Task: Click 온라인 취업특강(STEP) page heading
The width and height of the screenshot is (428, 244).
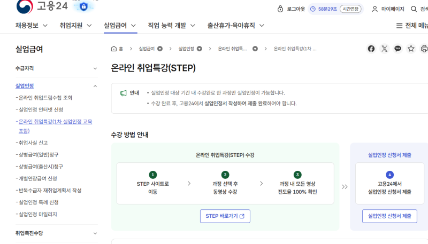Action: (x=154, y=68)
